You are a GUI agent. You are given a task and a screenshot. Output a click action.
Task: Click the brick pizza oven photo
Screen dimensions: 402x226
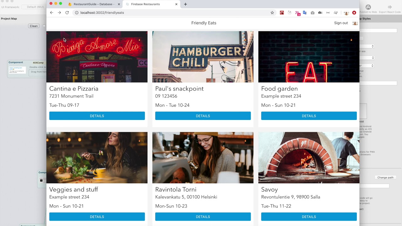click(309, 158)
